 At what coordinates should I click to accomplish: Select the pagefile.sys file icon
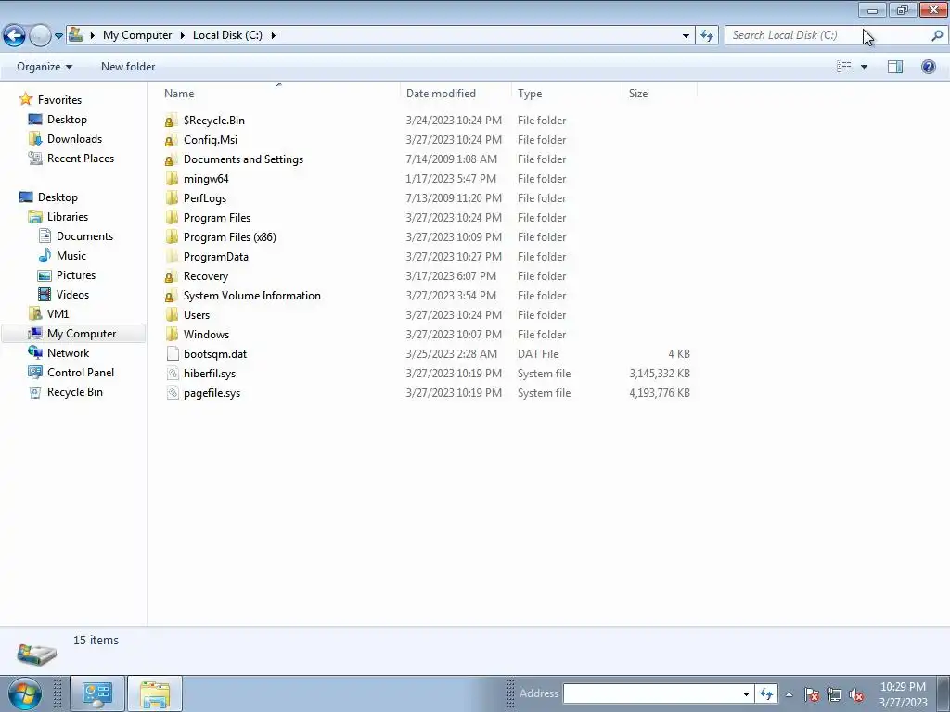173,393
